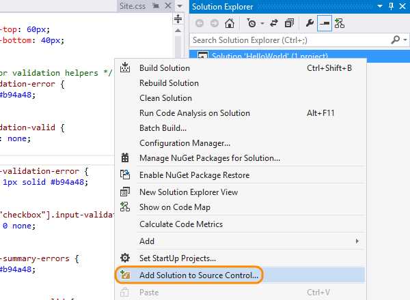This screenshot has width=410, height=300.
Task: Click the Home icon in Solution Explorer
Action: pos(230,23)
